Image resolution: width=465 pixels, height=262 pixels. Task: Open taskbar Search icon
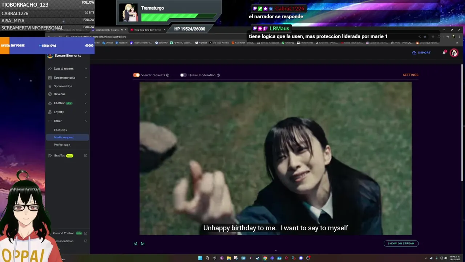coord(207,258)
